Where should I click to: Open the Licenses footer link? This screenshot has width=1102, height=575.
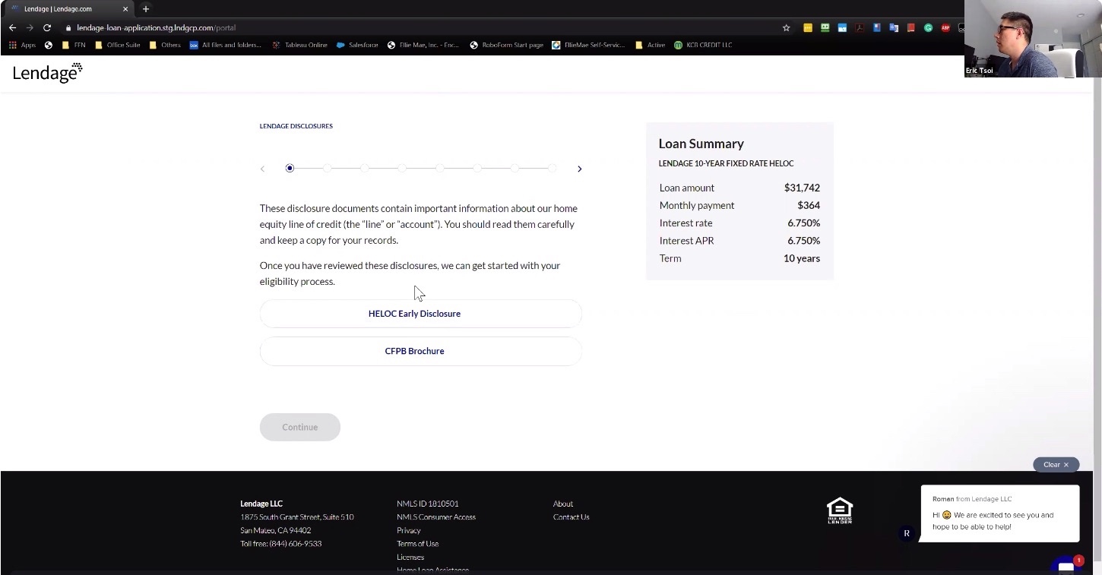(410, 558)
